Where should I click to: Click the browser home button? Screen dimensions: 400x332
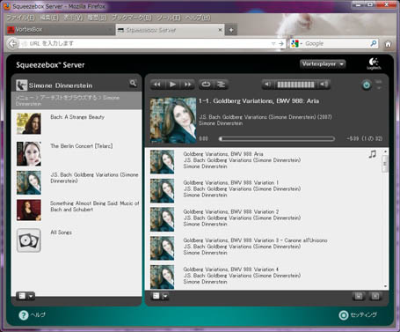(388, 44)
